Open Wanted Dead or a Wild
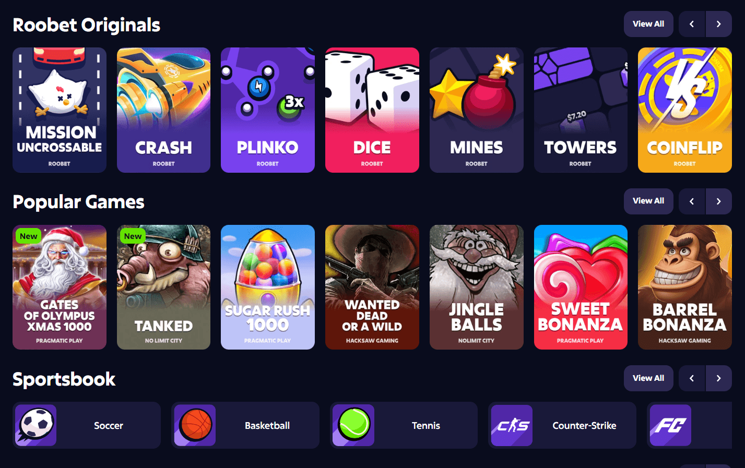The height and width of the screenshot is (468, 745). pos(372,287)
